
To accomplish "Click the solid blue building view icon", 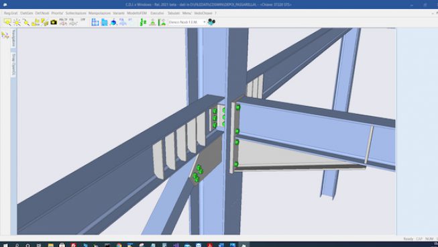I will 104,22.
